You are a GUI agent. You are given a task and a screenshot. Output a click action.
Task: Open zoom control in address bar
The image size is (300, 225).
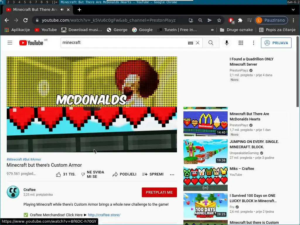tap(200, 20)
